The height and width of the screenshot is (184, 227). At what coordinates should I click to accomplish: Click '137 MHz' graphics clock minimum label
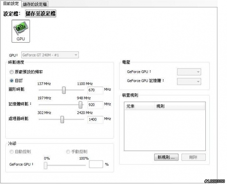pos(44,84)
